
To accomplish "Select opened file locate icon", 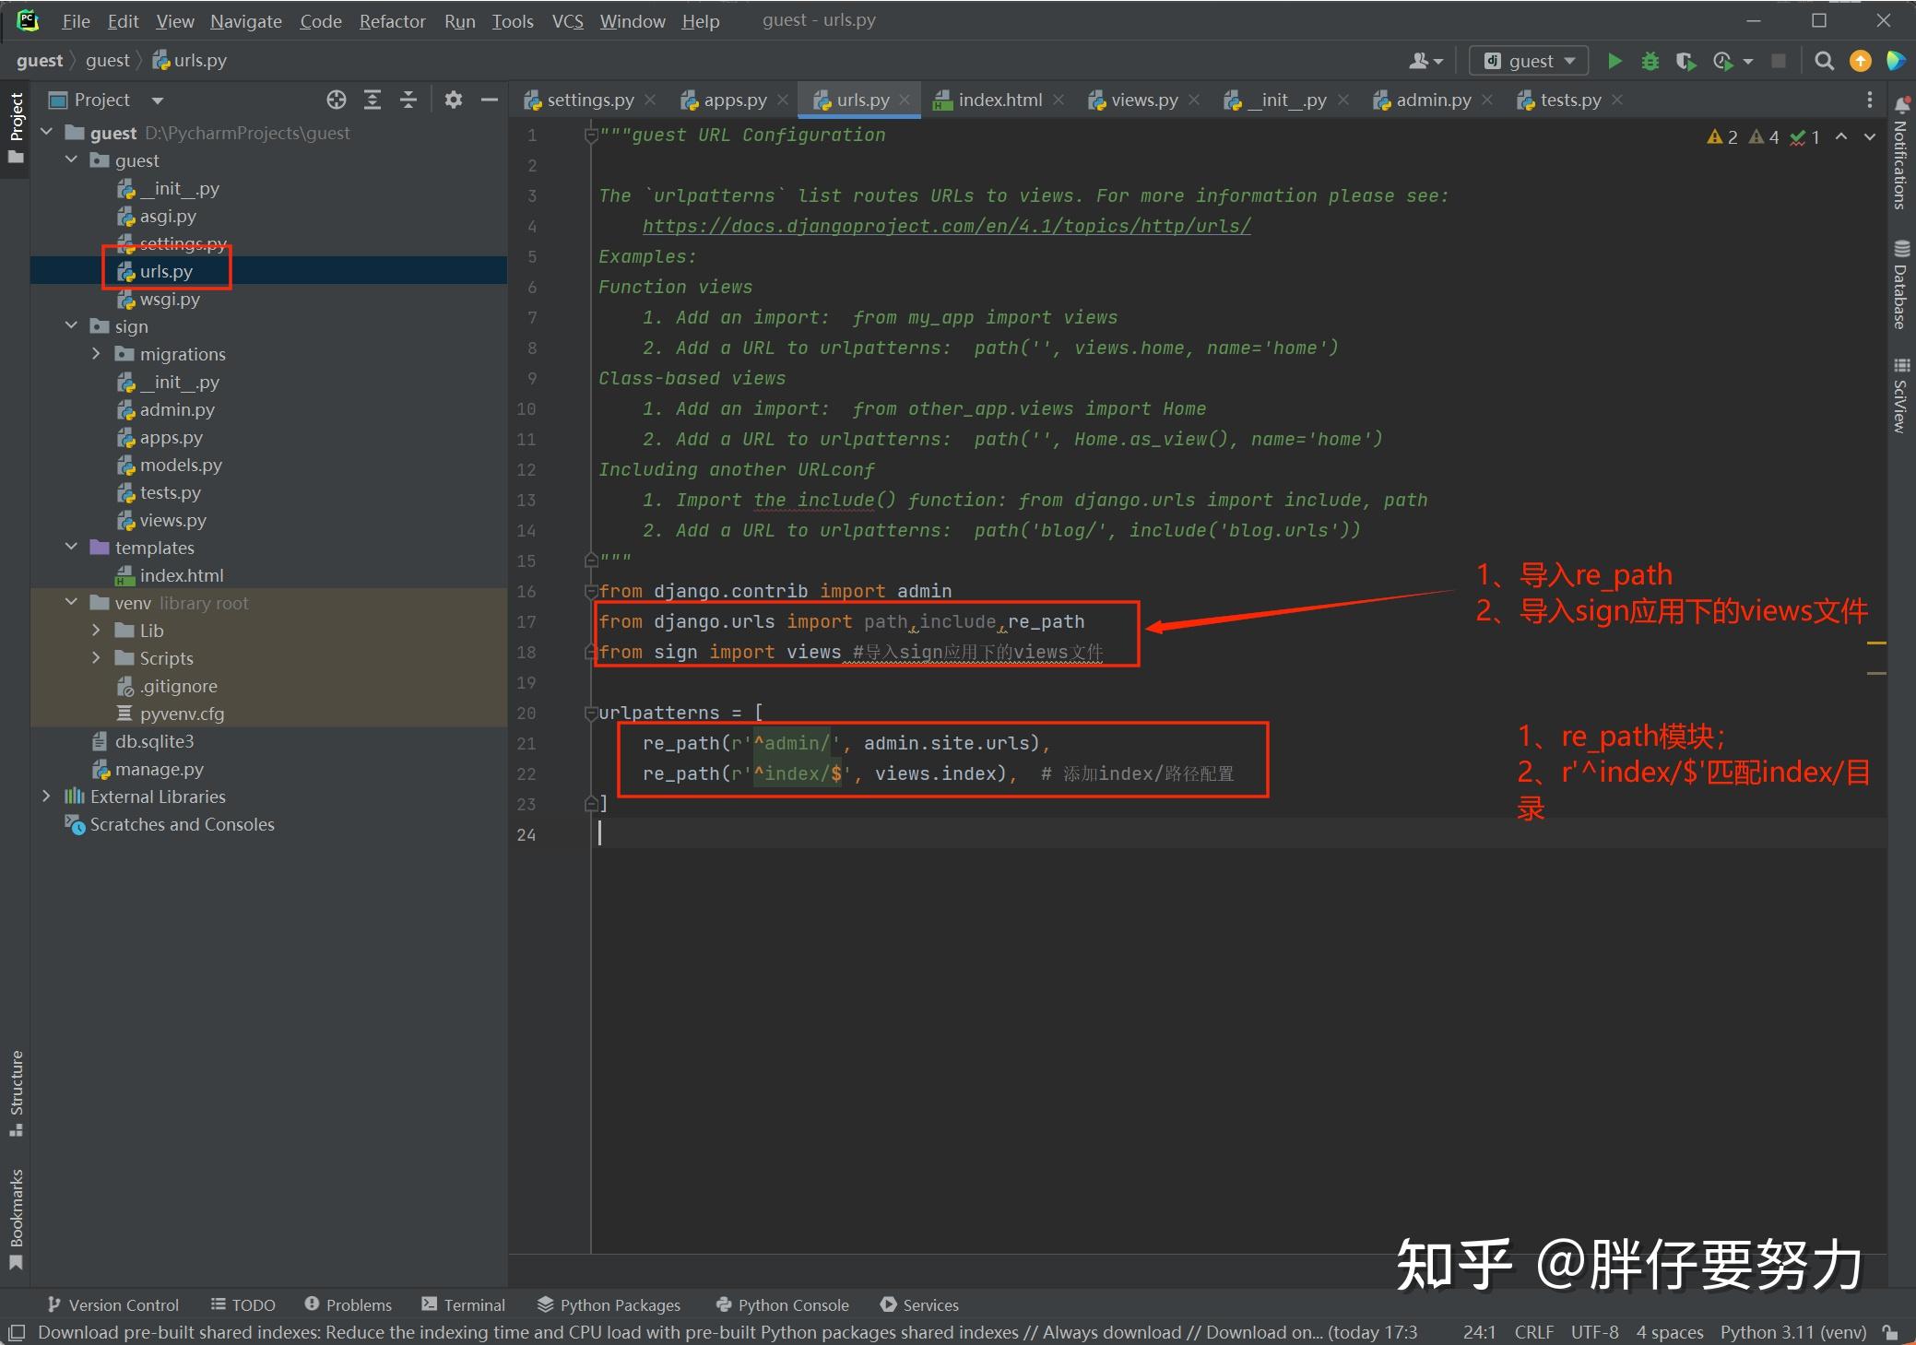I will [337, 100].
